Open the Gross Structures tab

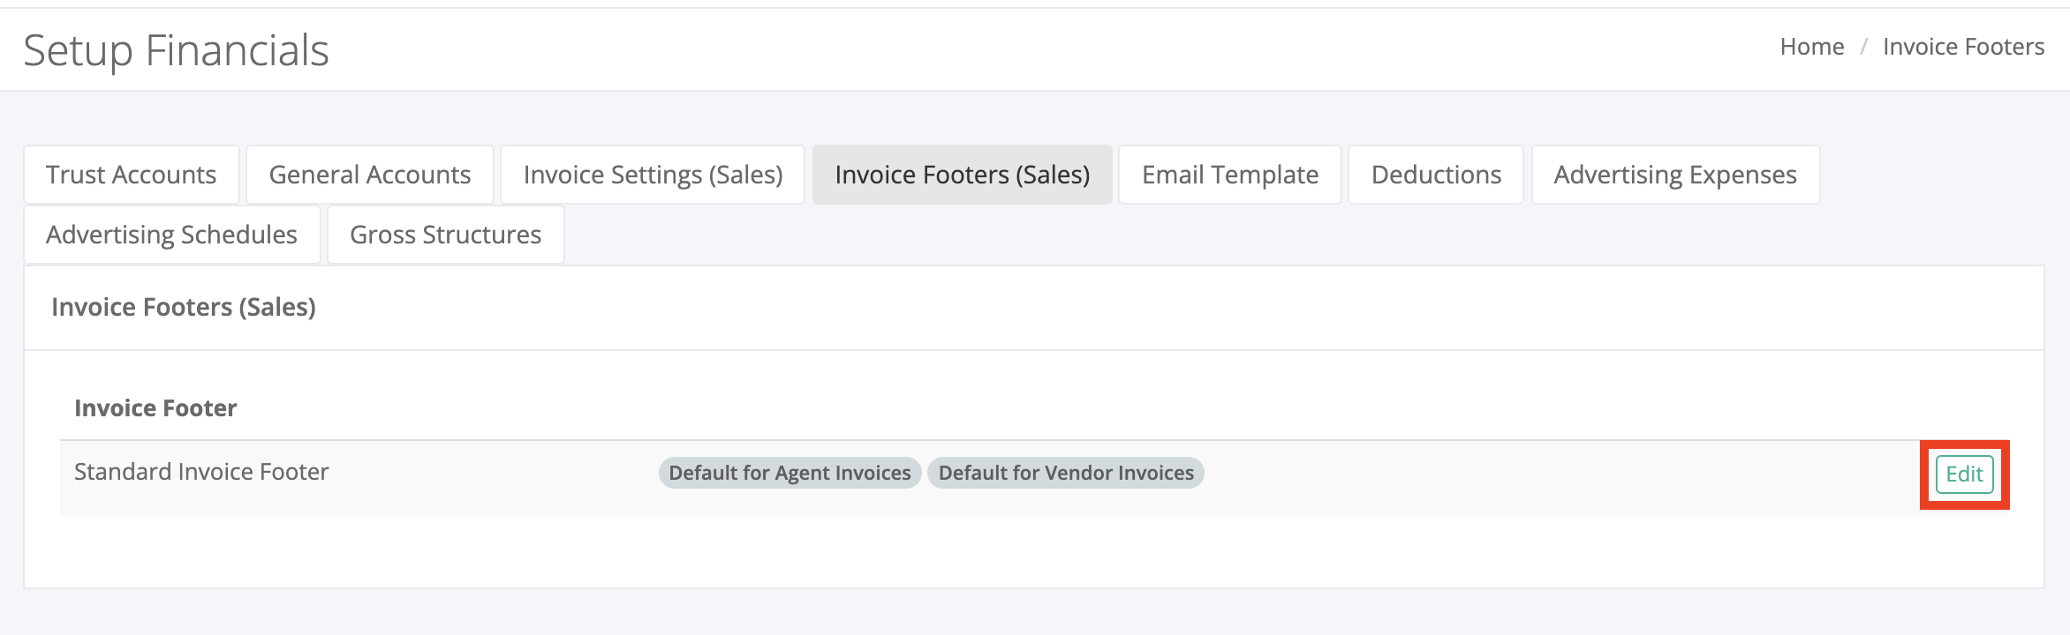pyautogui.click(x=446, y=235)
